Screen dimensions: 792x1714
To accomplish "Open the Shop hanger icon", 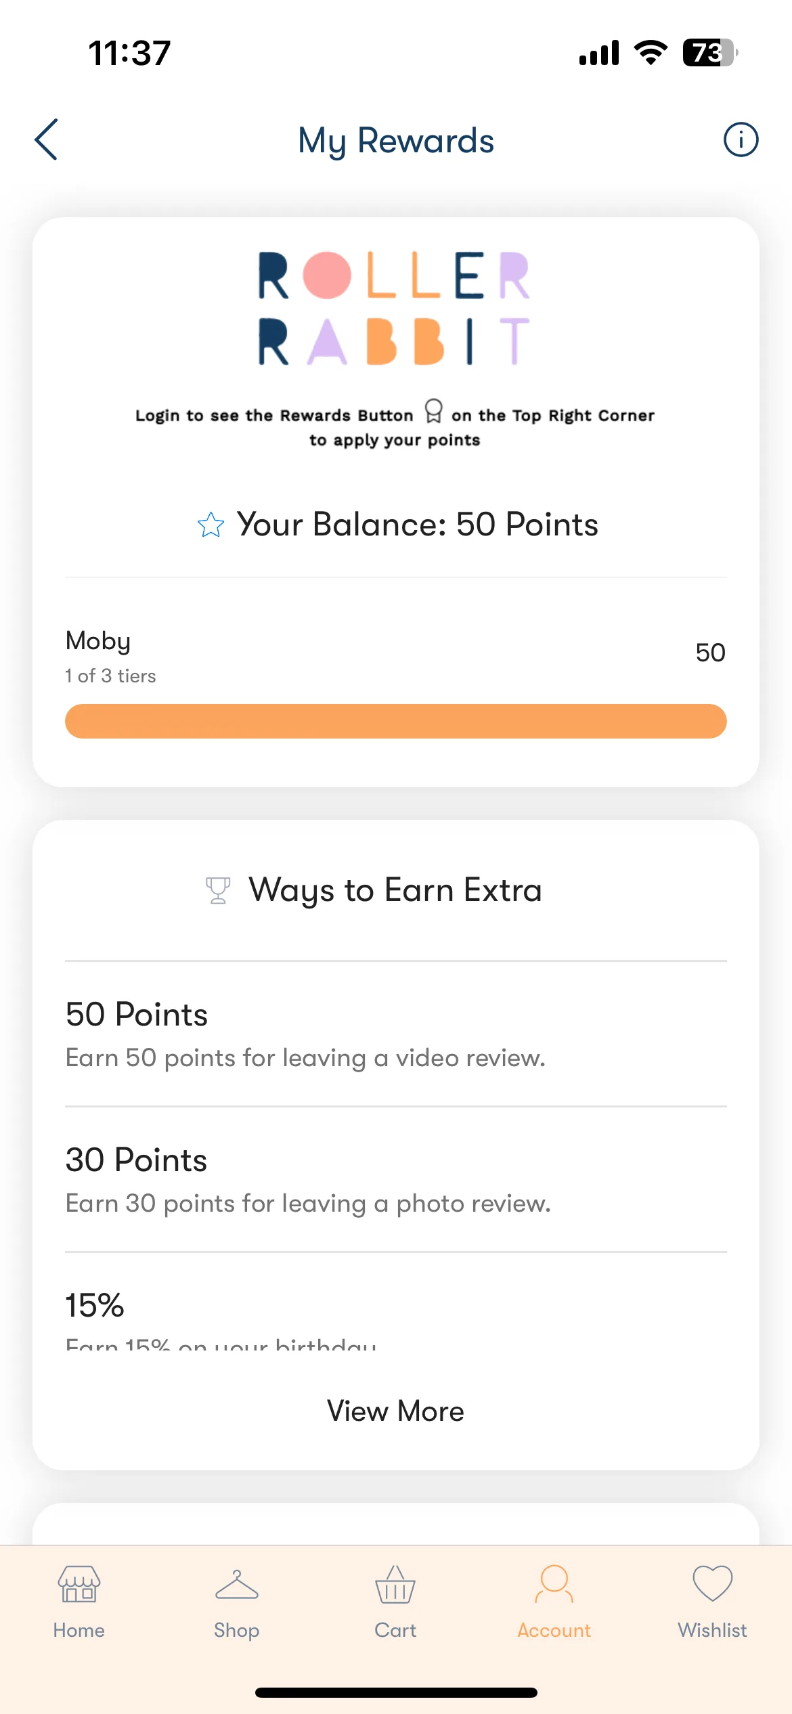I will (x=237, y=1585).
